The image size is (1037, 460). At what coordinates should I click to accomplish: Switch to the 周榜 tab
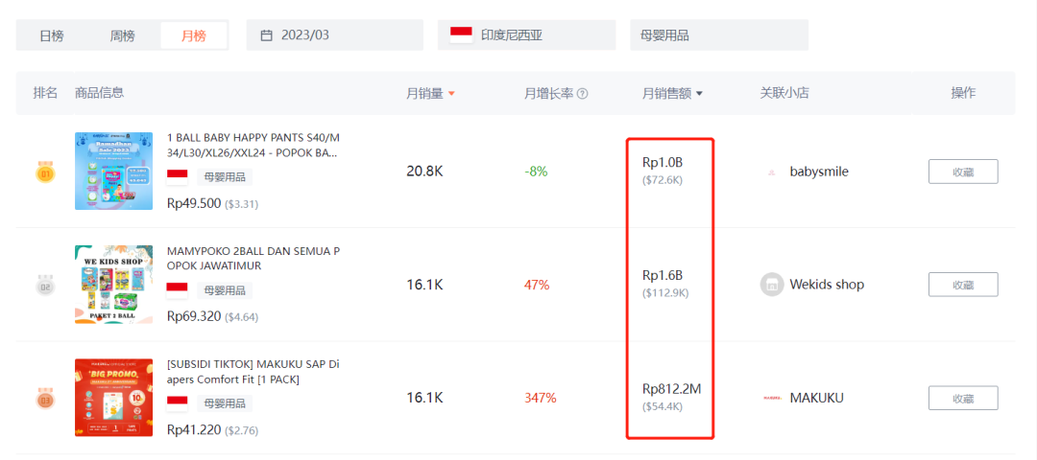coord(122,35)
